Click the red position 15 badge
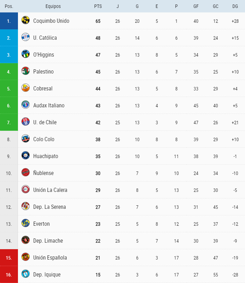This screenshot has height=283, width=245. point(9,258)
